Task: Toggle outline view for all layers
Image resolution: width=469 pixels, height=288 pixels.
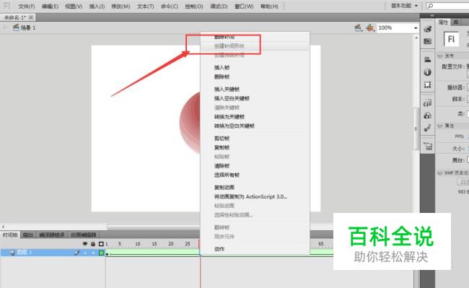Action: tap(101, 244)
